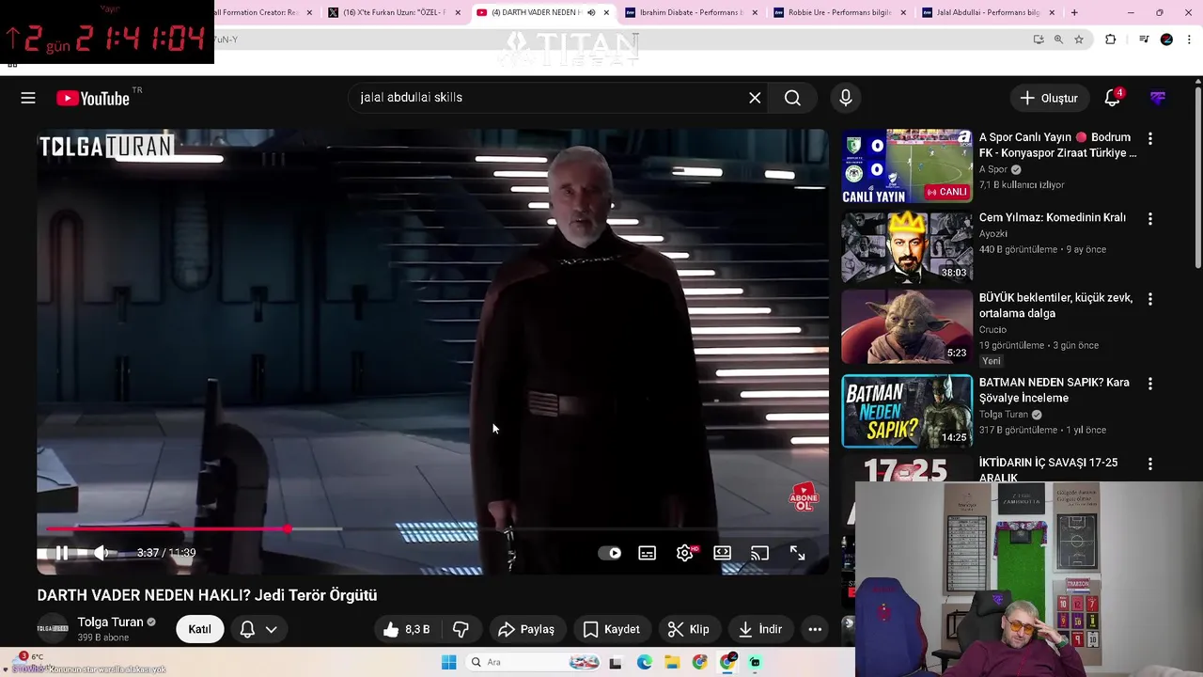Open a new browser tab

pos(1074,12)
